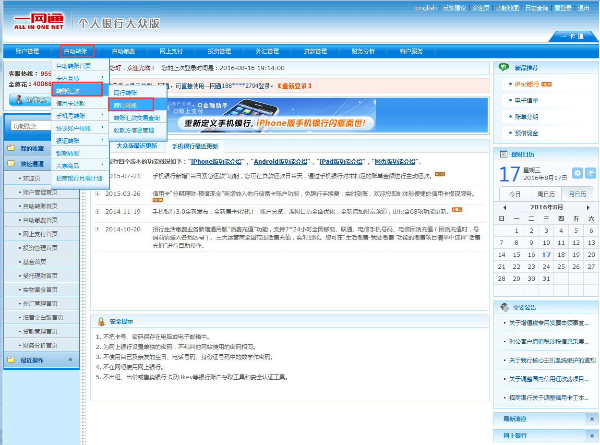Click the 功能搜索 search field
The height and width of the screenshot is (445, 600).
[x=31, y=126]
